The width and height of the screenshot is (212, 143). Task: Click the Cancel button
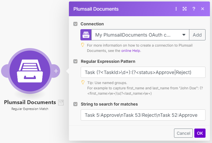(183, 133)
